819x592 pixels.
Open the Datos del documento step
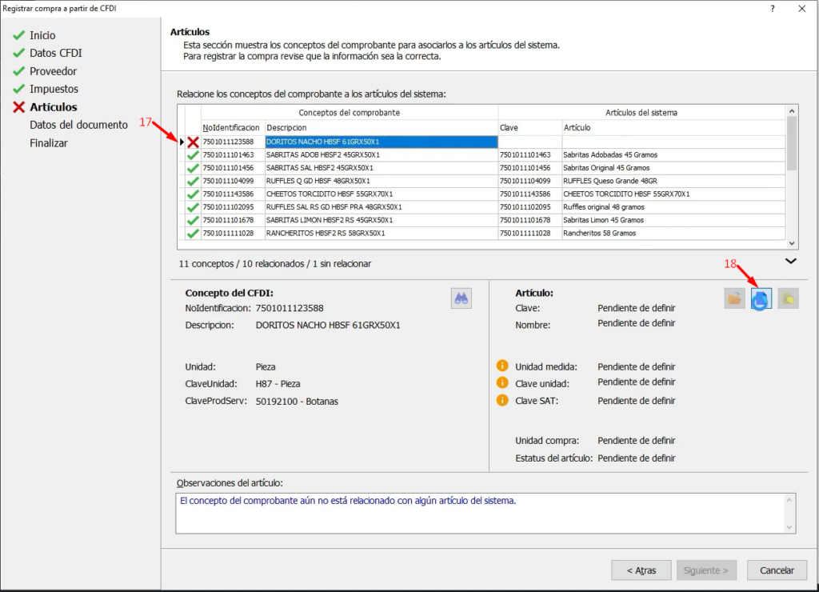78,125
